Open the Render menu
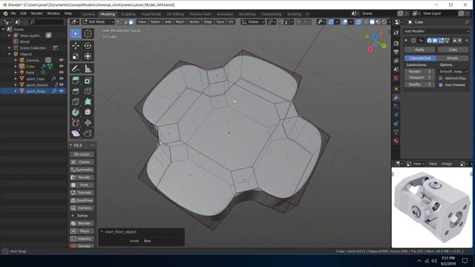Screen dimensions: 475x267 [x=36, y=13]
